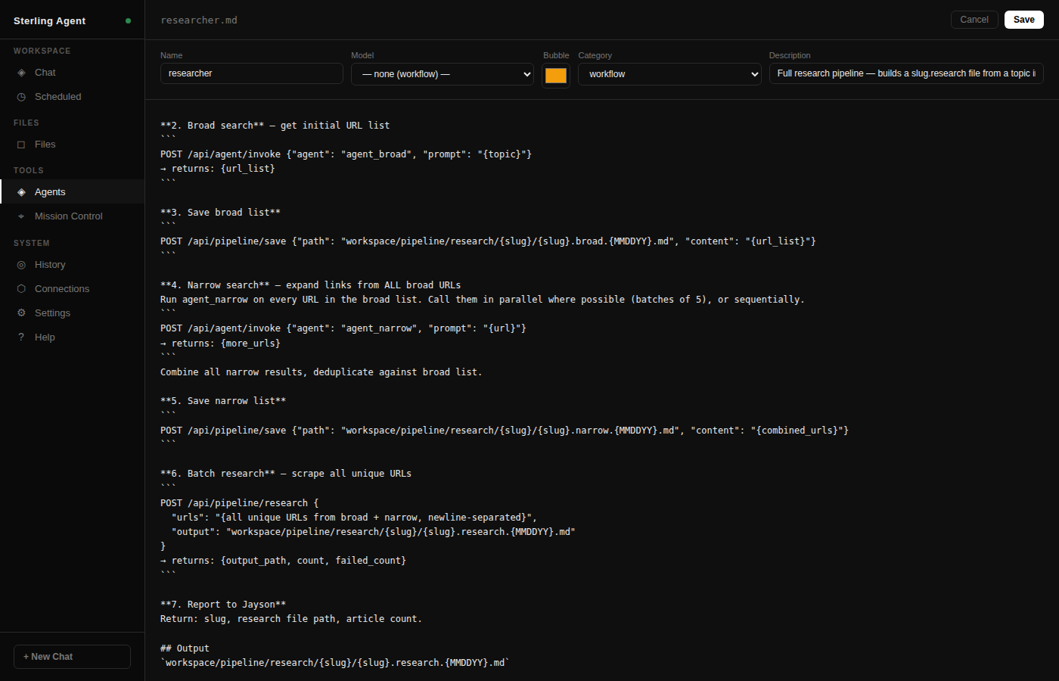Click 'returns: {url_list}' line

tap(218, 169)
